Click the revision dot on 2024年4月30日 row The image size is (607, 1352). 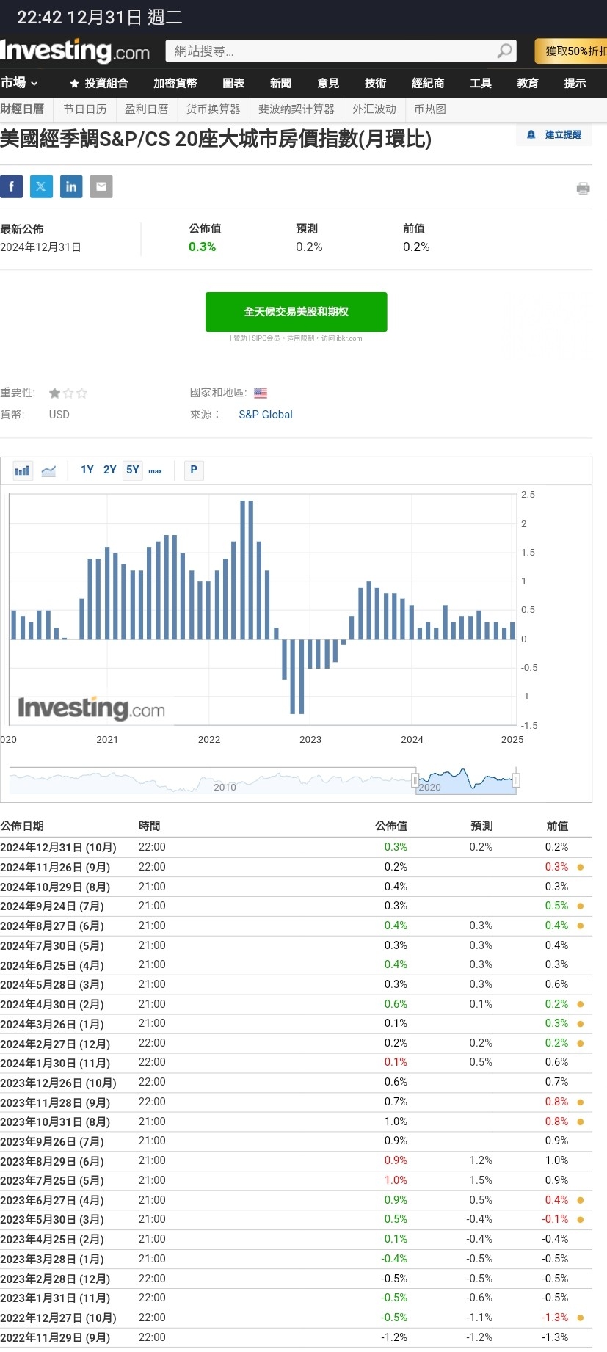point(581,1004)
